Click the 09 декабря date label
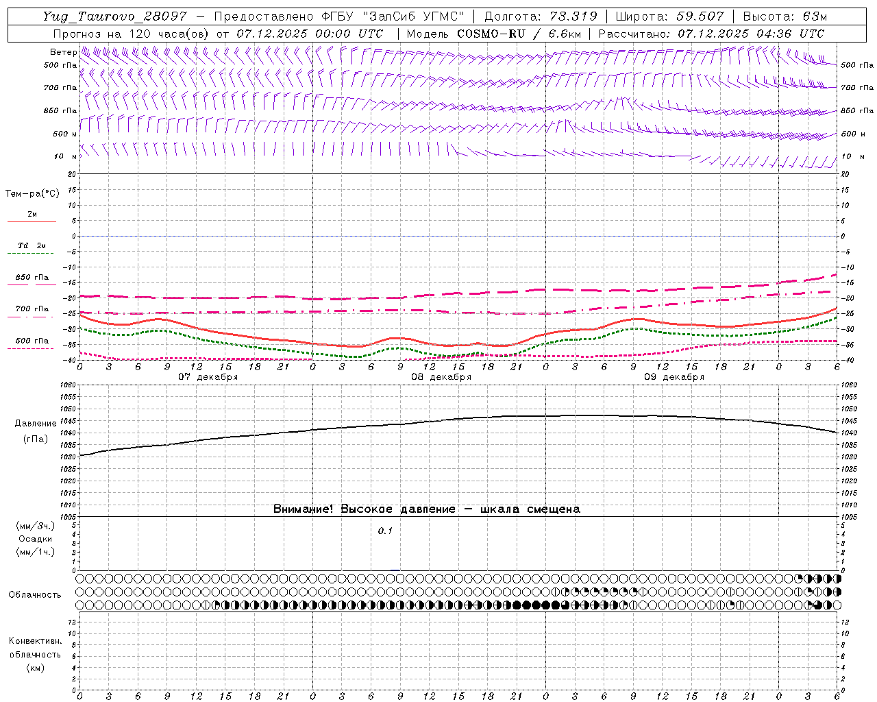This screenshot has height=702, width=877. tap(674, 377)
